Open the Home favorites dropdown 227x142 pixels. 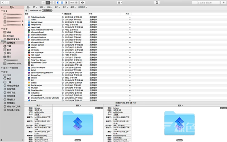(x=28, y=7)
